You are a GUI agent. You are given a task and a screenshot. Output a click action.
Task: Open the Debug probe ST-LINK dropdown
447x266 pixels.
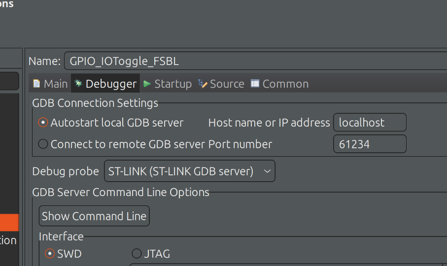pos(189,171)
